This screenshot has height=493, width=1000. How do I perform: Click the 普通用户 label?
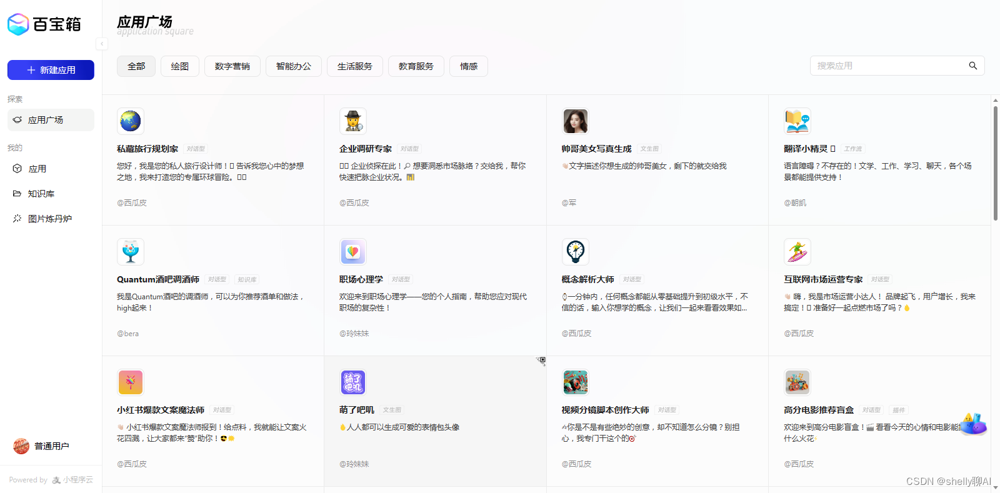tap(52, 446)
